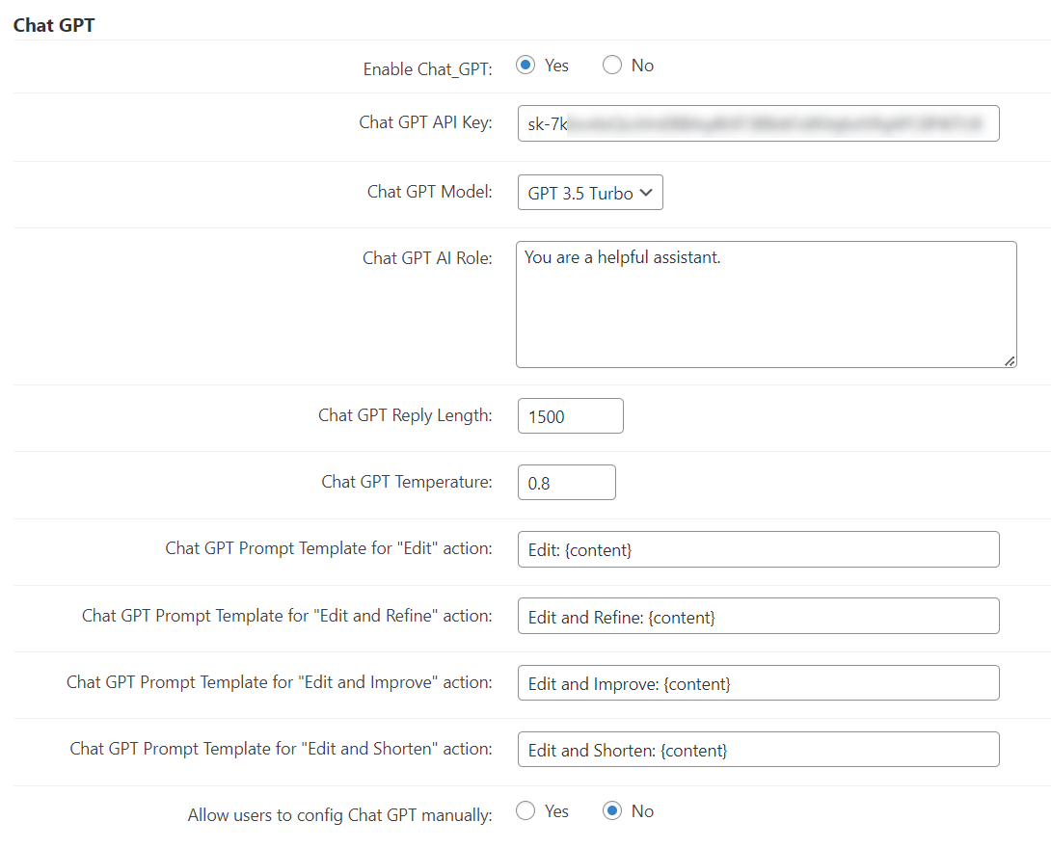The width and height of the screenshot is (1051, 848).
Task: Click the 'Prompt Template for "Edit and Improve"' label
Action: pos(280,682)
